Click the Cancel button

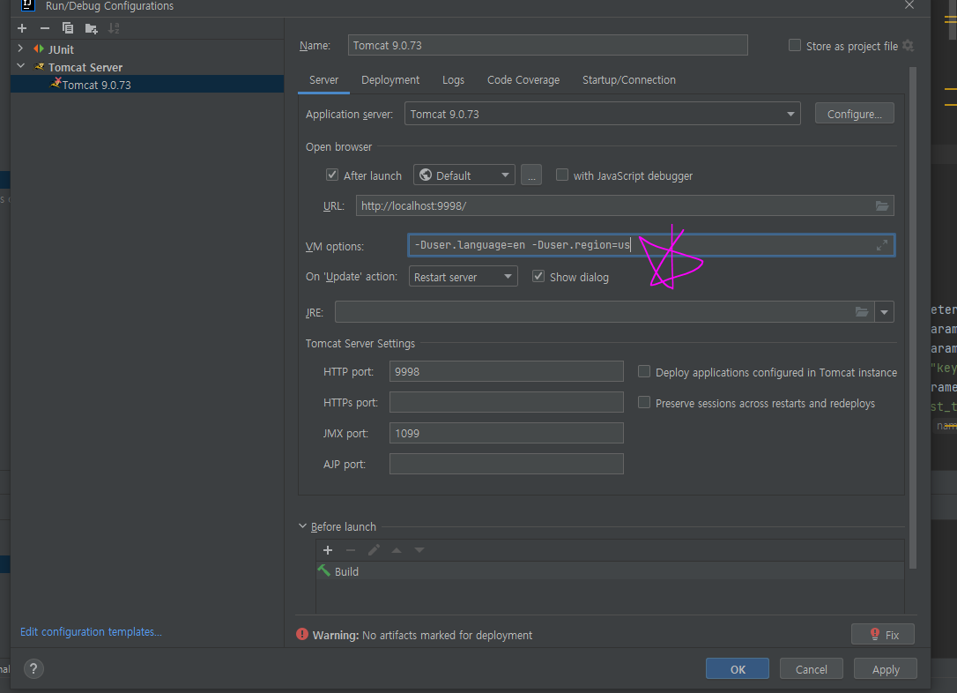pos(811,669)
